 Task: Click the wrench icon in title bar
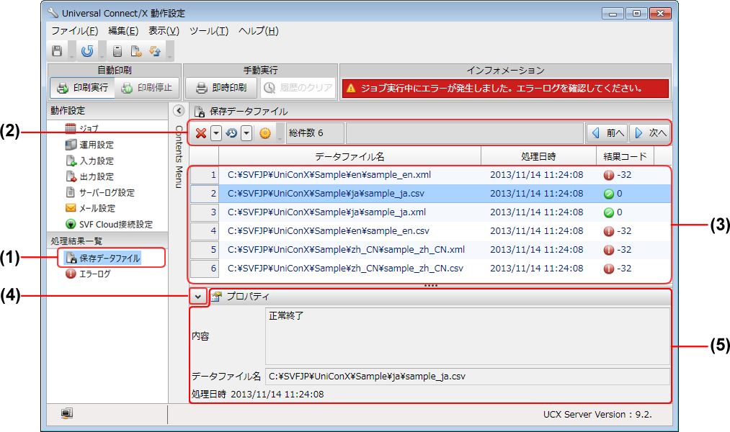click(x=53, y=12)
